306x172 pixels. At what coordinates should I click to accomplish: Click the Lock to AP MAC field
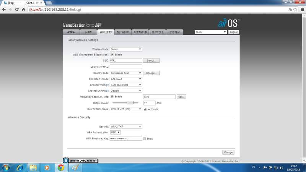point(126,67)
